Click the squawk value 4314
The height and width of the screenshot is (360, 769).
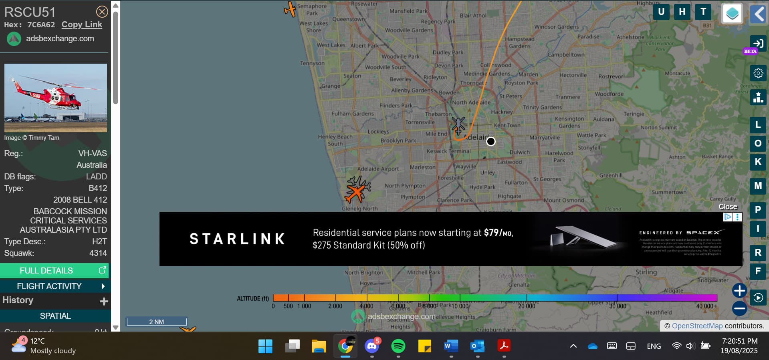98,253
